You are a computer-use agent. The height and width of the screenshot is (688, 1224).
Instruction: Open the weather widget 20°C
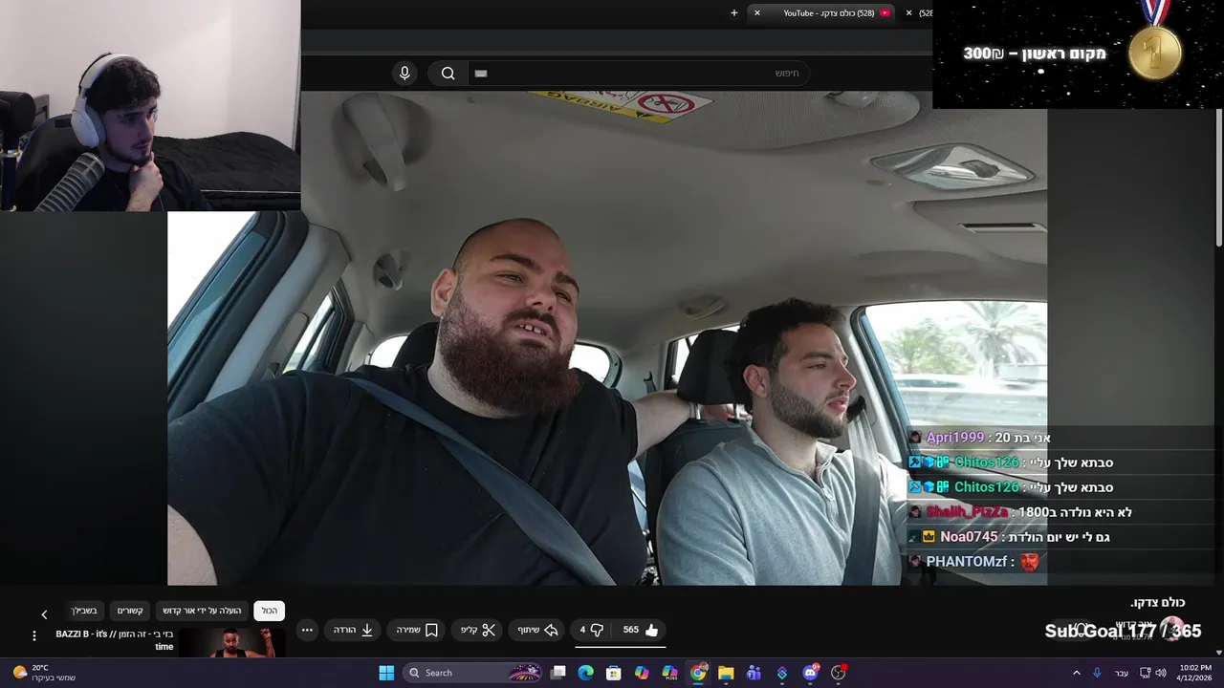click(43, 673)
